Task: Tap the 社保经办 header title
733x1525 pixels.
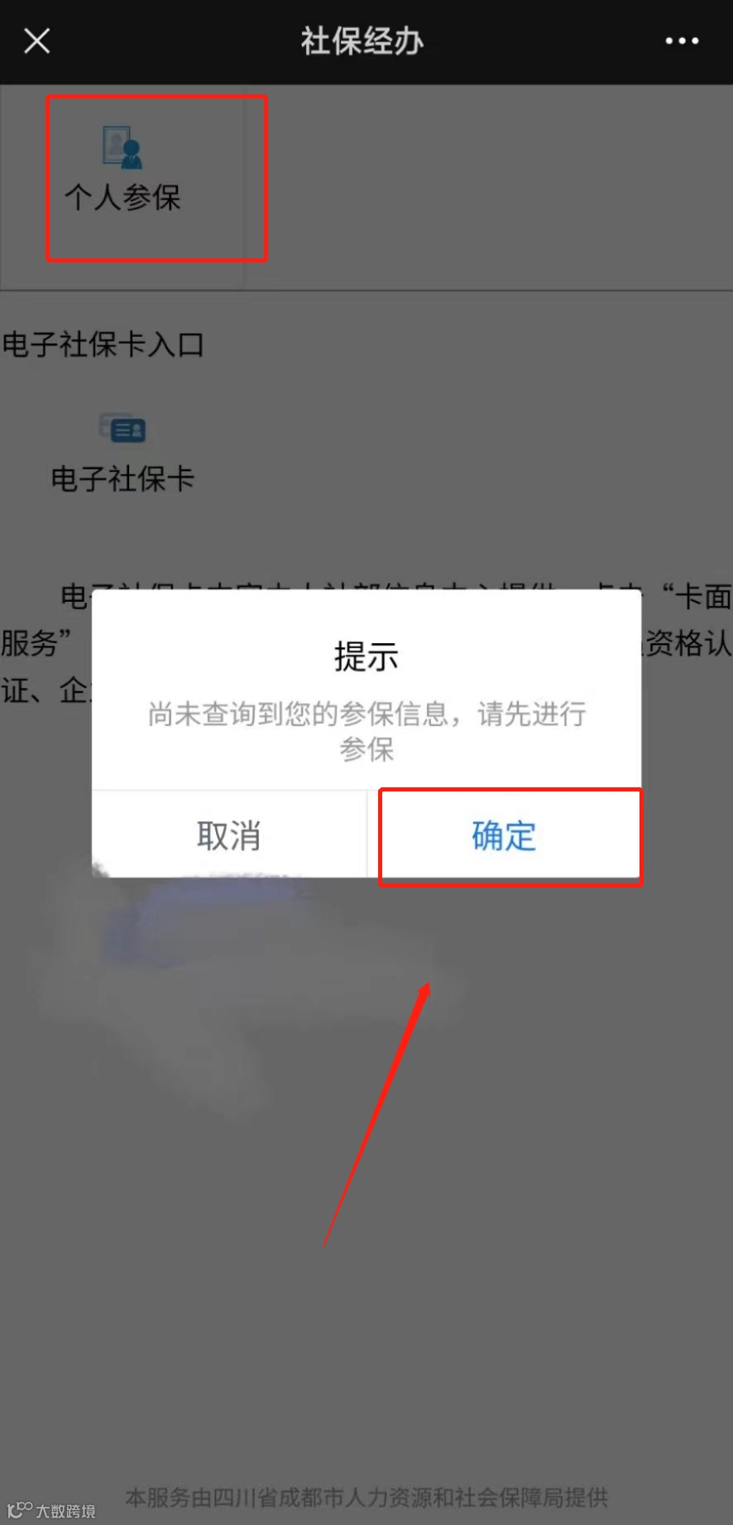Action: (362, 41)
